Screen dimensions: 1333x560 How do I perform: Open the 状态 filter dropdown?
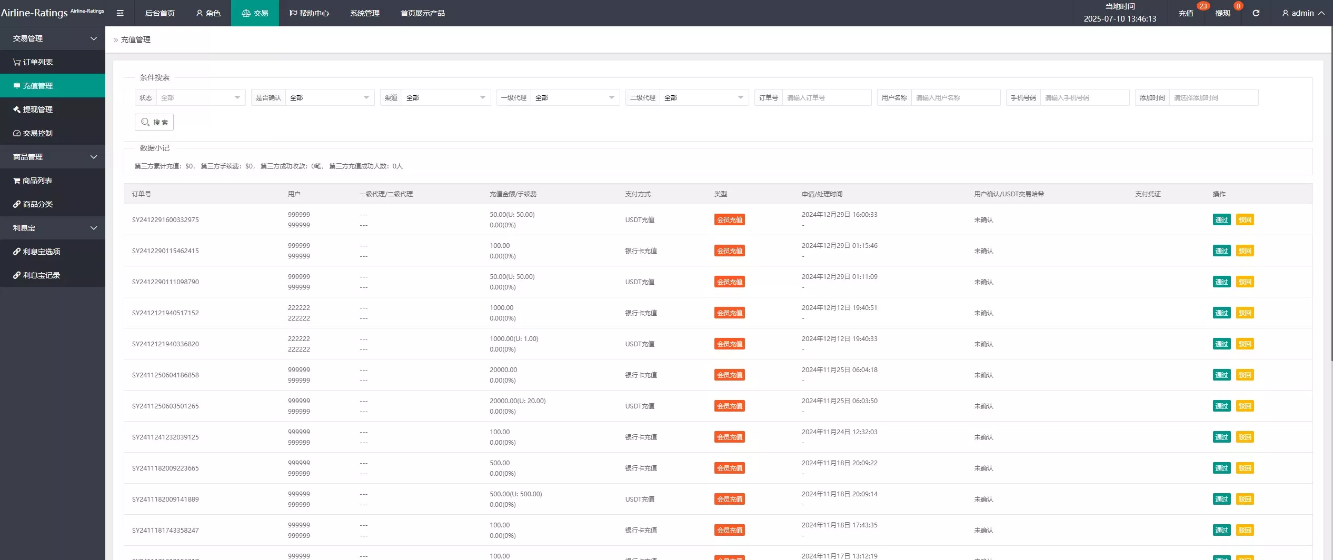200,97
